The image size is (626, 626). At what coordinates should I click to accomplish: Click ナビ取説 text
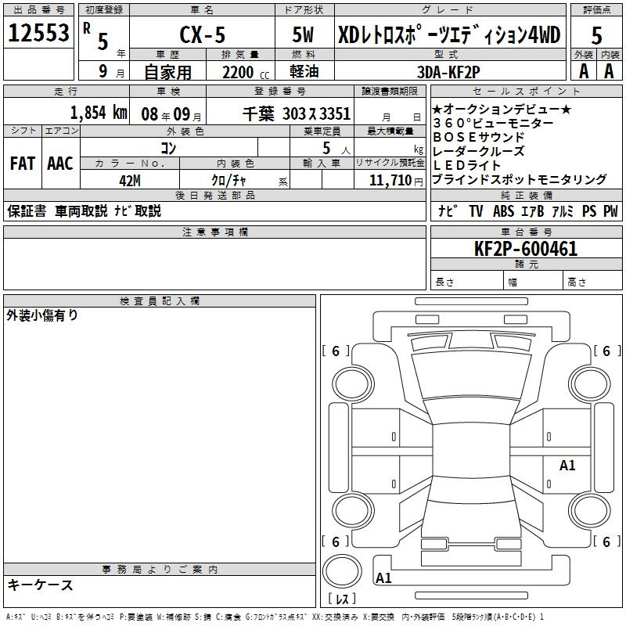click(x=138, y=210)
